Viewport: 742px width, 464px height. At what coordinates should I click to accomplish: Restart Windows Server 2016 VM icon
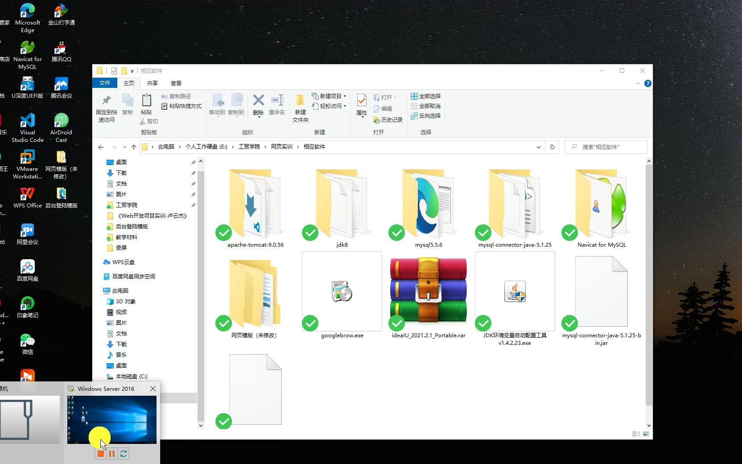pos(124,454)
